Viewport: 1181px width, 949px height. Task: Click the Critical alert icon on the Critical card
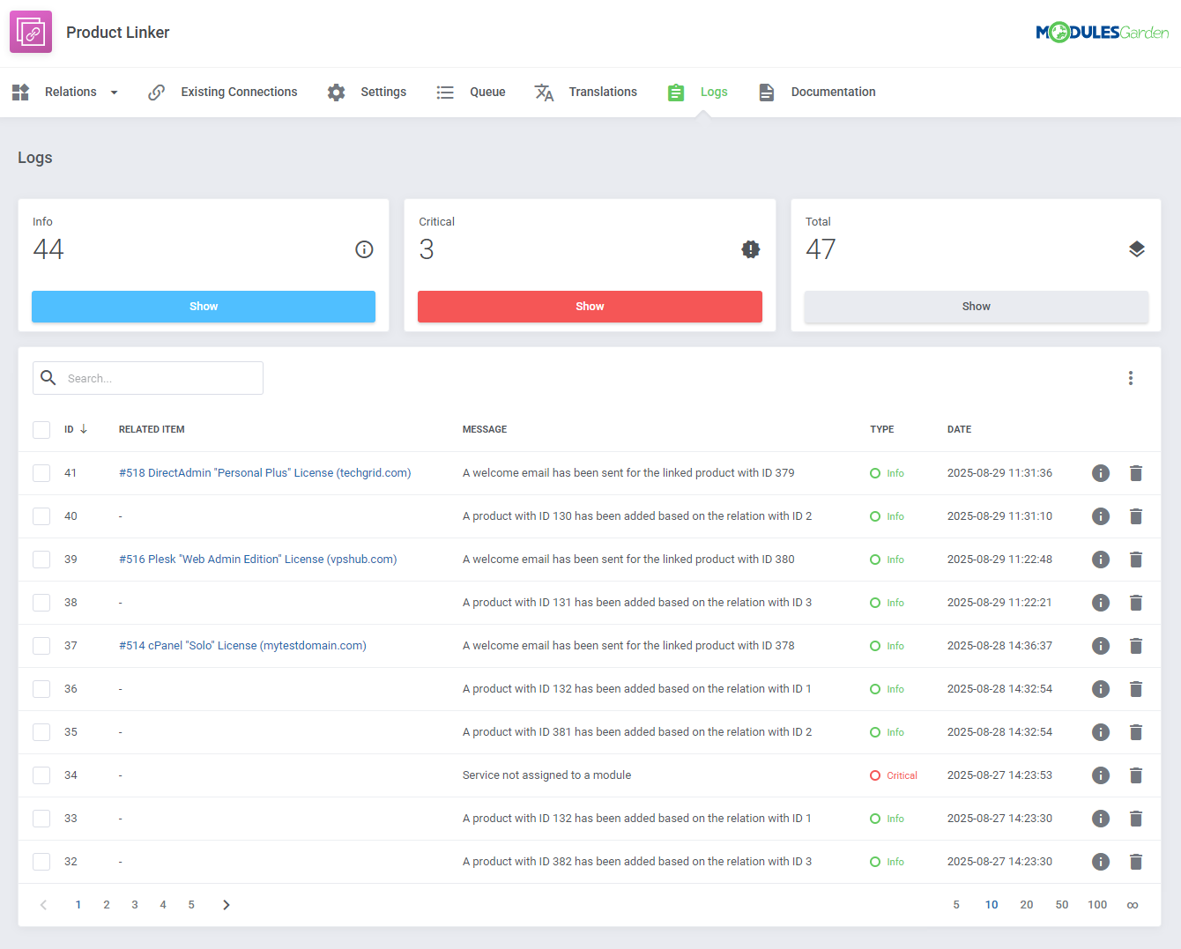click(x=750, y=249)
